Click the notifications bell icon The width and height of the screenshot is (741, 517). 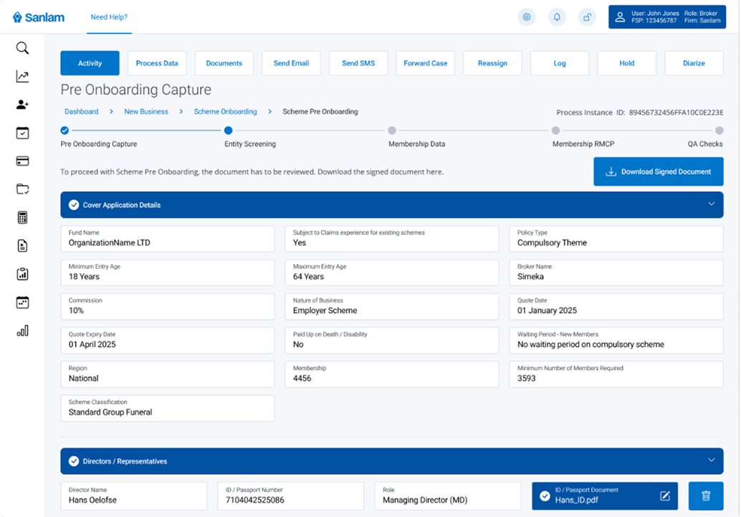click(557, 17)
